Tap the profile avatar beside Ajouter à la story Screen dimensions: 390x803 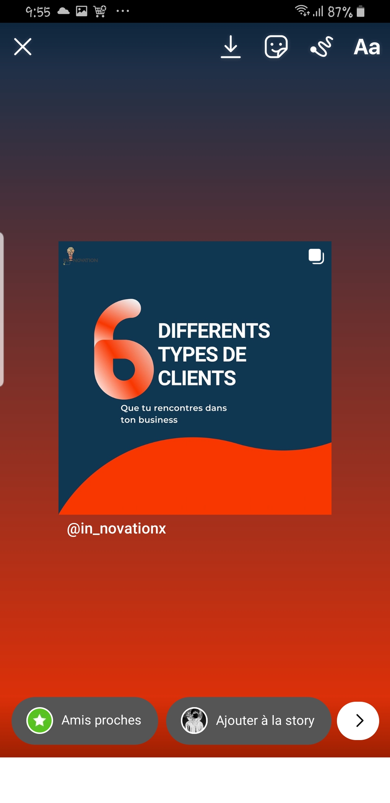click(194, 721)
